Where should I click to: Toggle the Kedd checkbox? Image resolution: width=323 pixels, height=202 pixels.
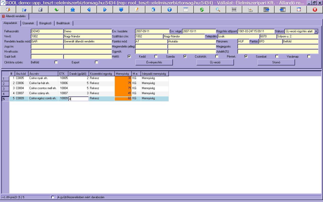pos(156,57)
